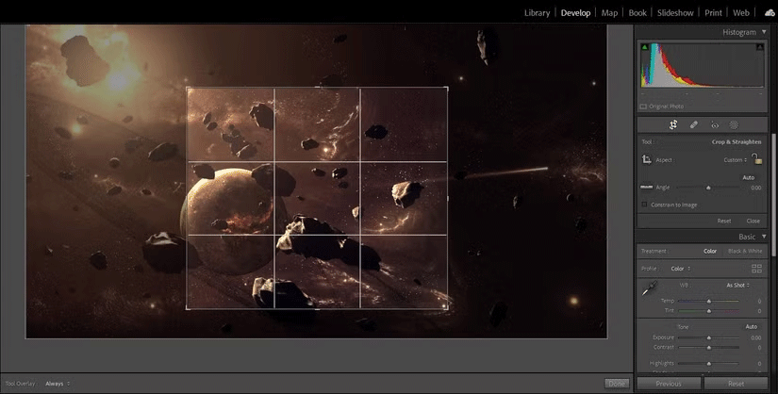Open the WB As Shot dropdown
Viewport: 778px width, 394px height.
[x=738, y=286]
